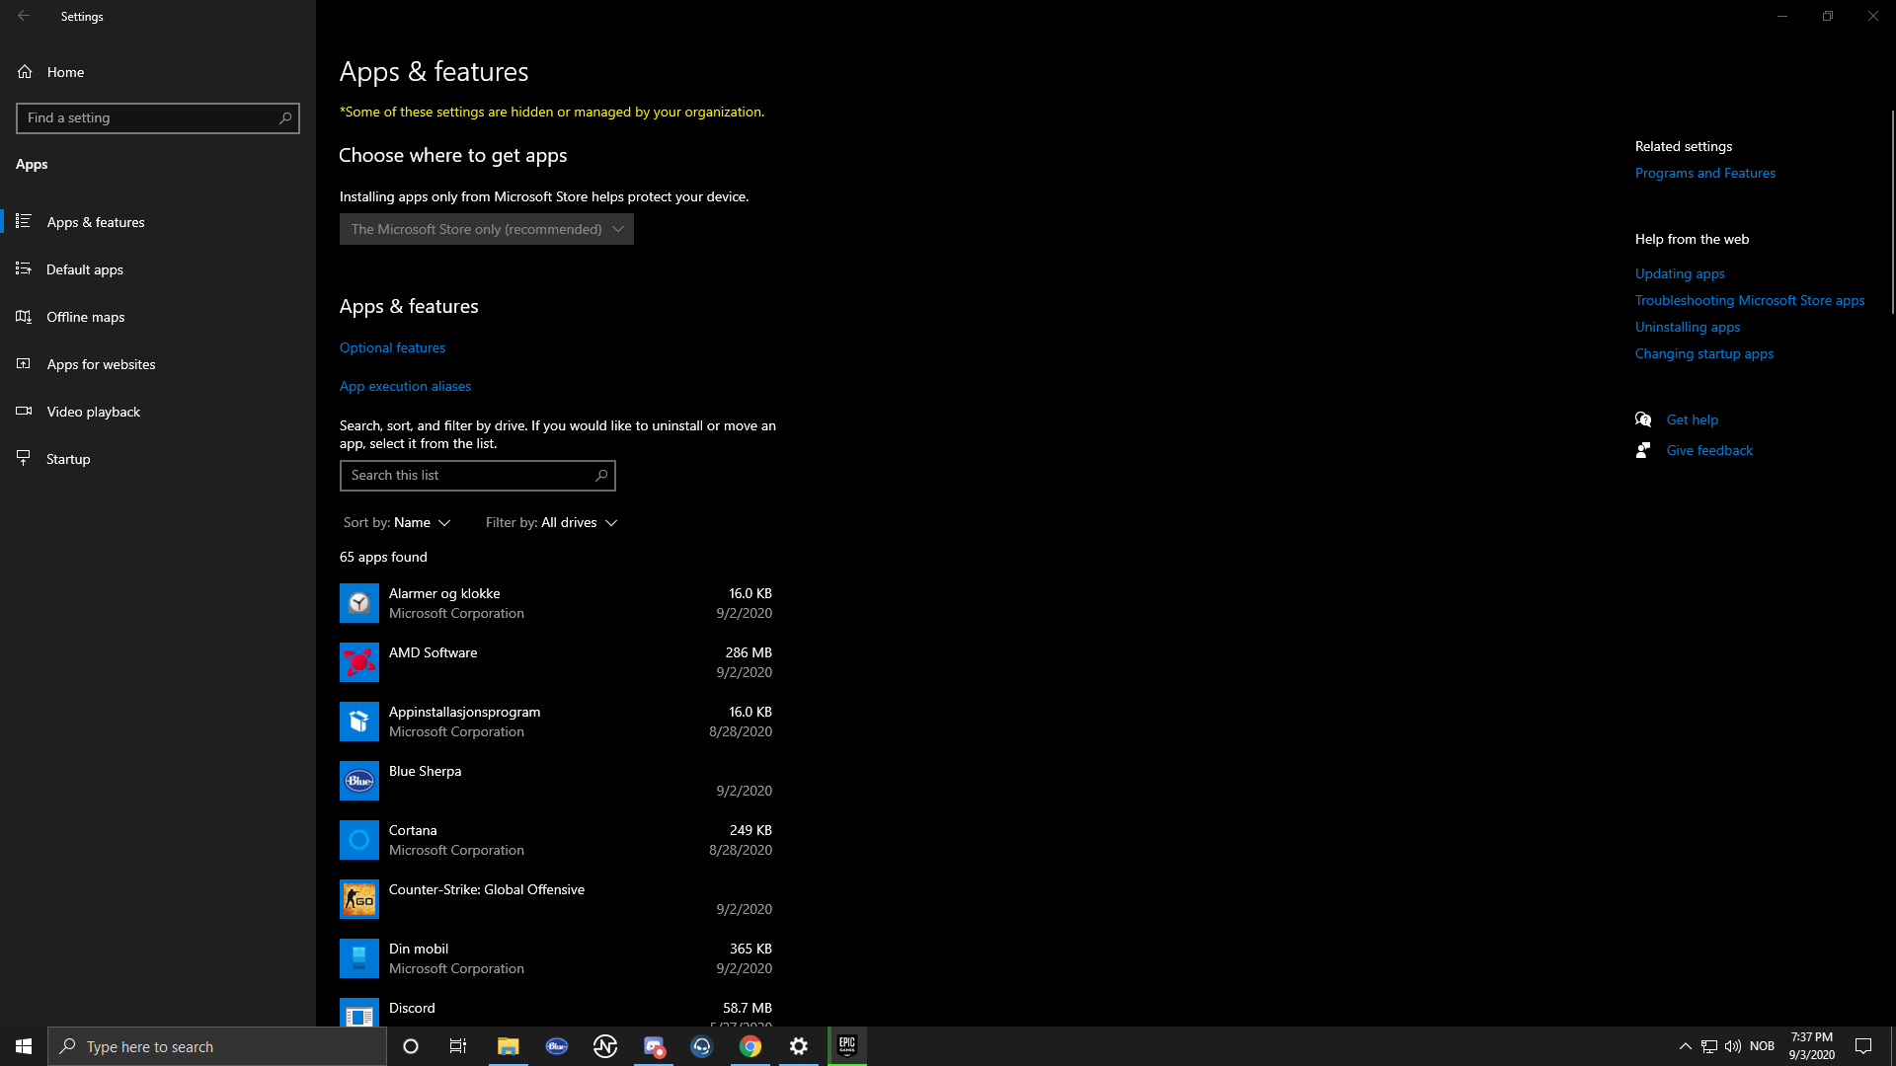
Task: Switch to Default apps section
Action: click(x=85, y=269)
